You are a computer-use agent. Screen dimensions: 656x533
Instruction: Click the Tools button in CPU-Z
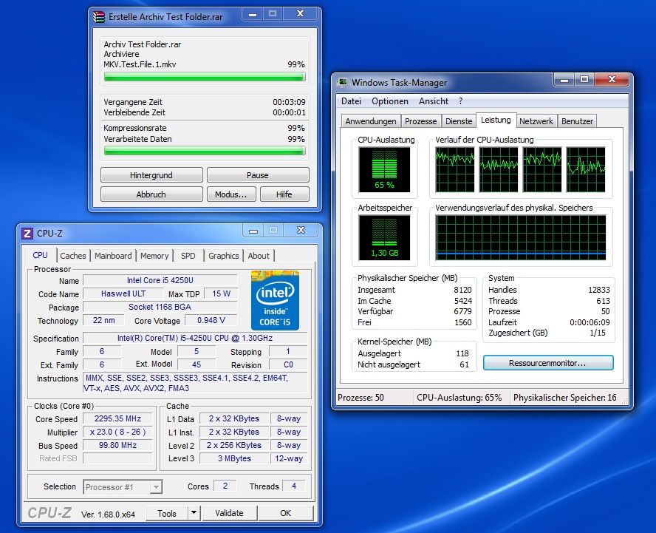click(x=166, y=513)
